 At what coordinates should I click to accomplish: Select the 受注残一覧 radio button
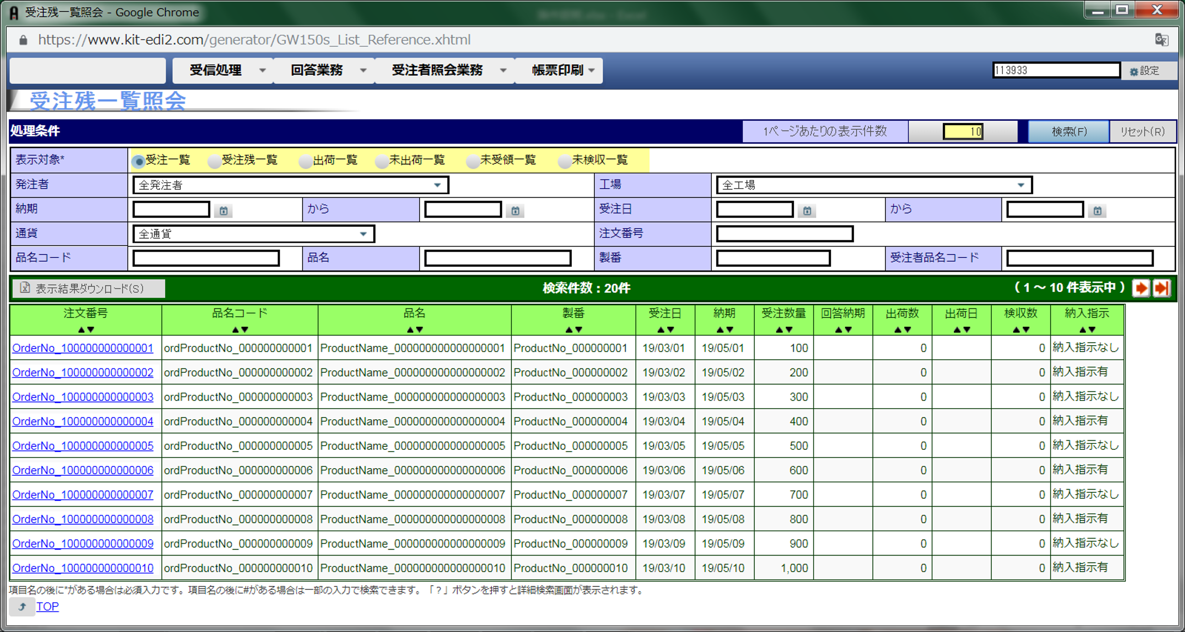click(214, 161)
